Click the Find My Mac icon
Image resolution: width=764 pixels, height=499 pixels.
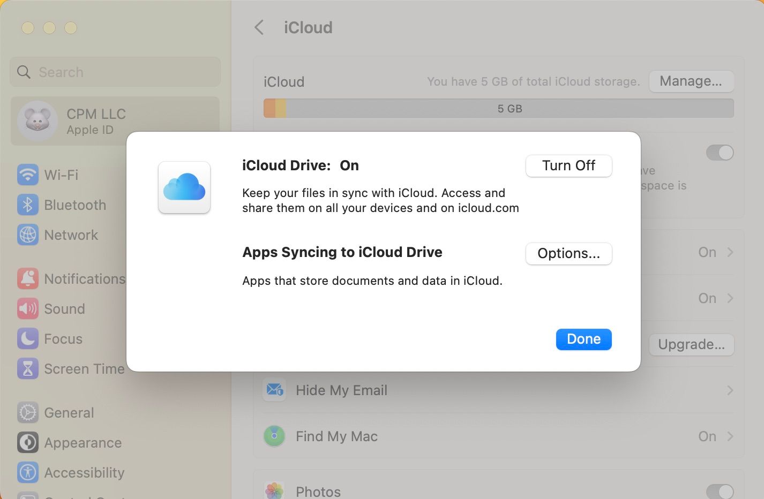tap(274, 436)
